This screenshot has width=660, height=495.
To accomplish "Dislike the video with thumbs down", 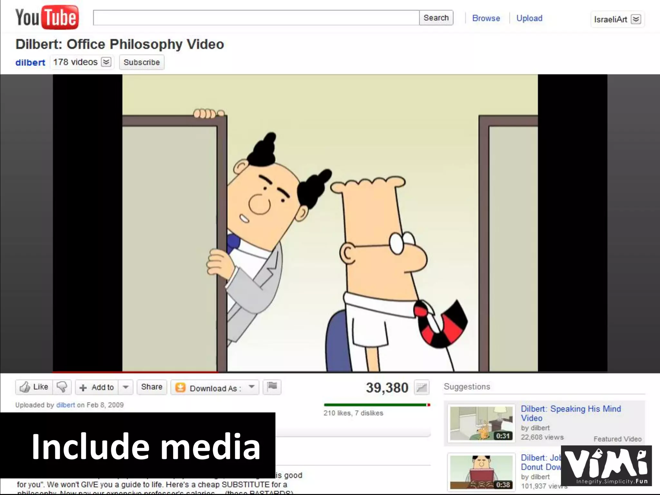I will [62, 387].
